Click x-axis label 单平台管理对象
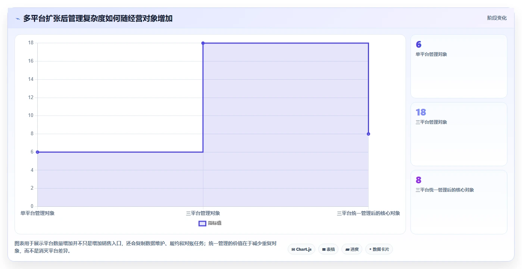This screenshot has width=522, height=269. coord(37,213)
